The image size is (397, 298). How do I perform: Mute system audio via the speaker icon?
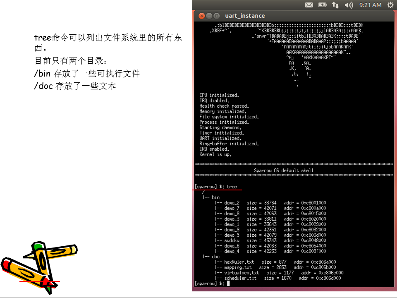coord(349,5)
